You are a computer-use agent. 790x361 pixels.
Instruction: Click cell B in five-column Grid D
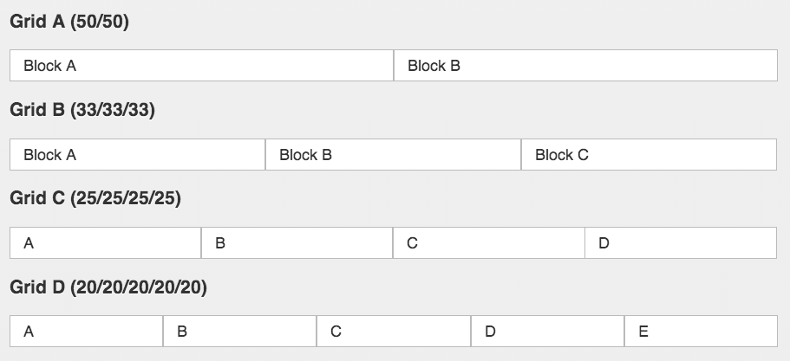239,331
